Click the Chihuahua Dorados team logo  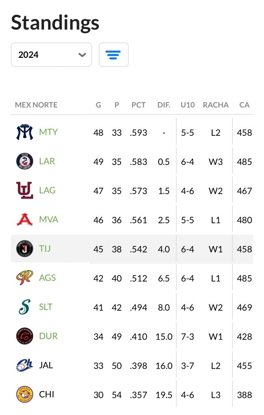pos(25,395)
